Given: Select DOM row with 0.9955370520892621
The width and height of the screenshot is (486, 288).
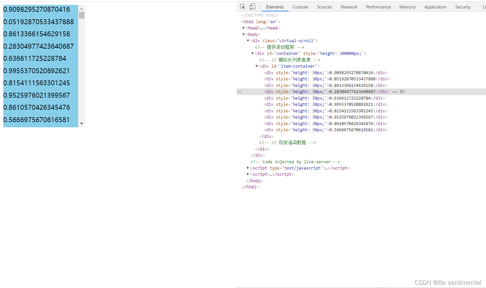Looking at the screenshot, I should [325, 104].
